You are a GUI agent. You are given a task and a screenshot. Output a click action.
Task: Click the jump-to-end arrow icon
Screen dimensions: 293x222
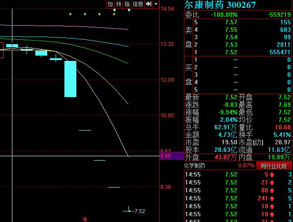(x=149, y=4)
